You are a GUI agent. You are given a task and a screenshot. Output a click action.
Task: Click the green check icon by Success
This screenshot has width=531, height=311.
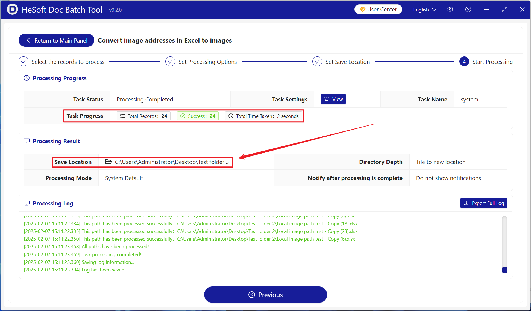183,116
